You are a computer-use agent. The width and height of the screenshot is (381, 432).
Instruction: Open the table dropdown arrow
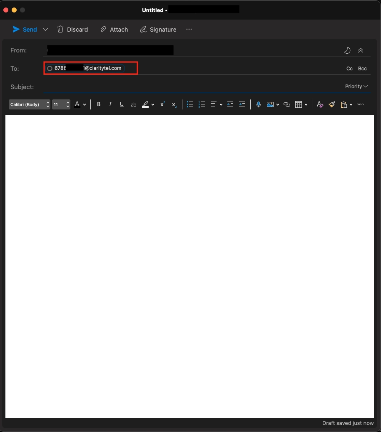[x=306, y=105]
